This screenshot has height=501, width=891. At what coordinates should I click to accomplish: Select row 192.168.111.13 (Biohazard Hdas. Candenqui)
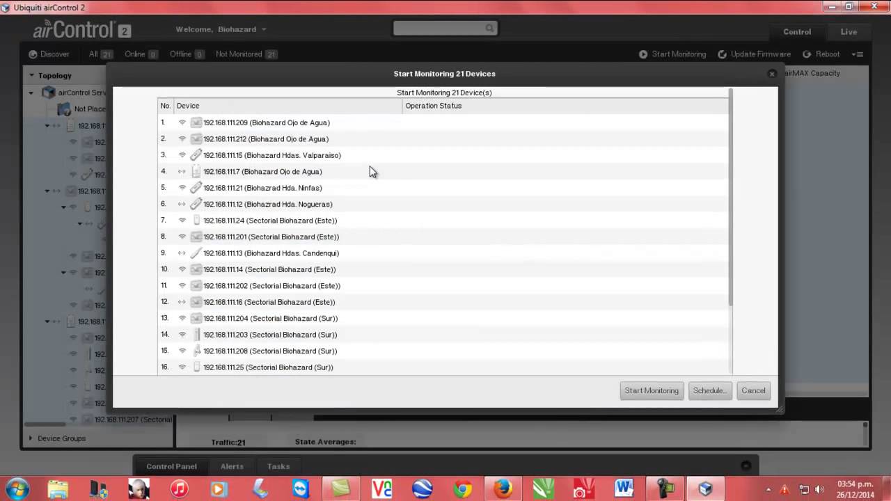[443, 253]
